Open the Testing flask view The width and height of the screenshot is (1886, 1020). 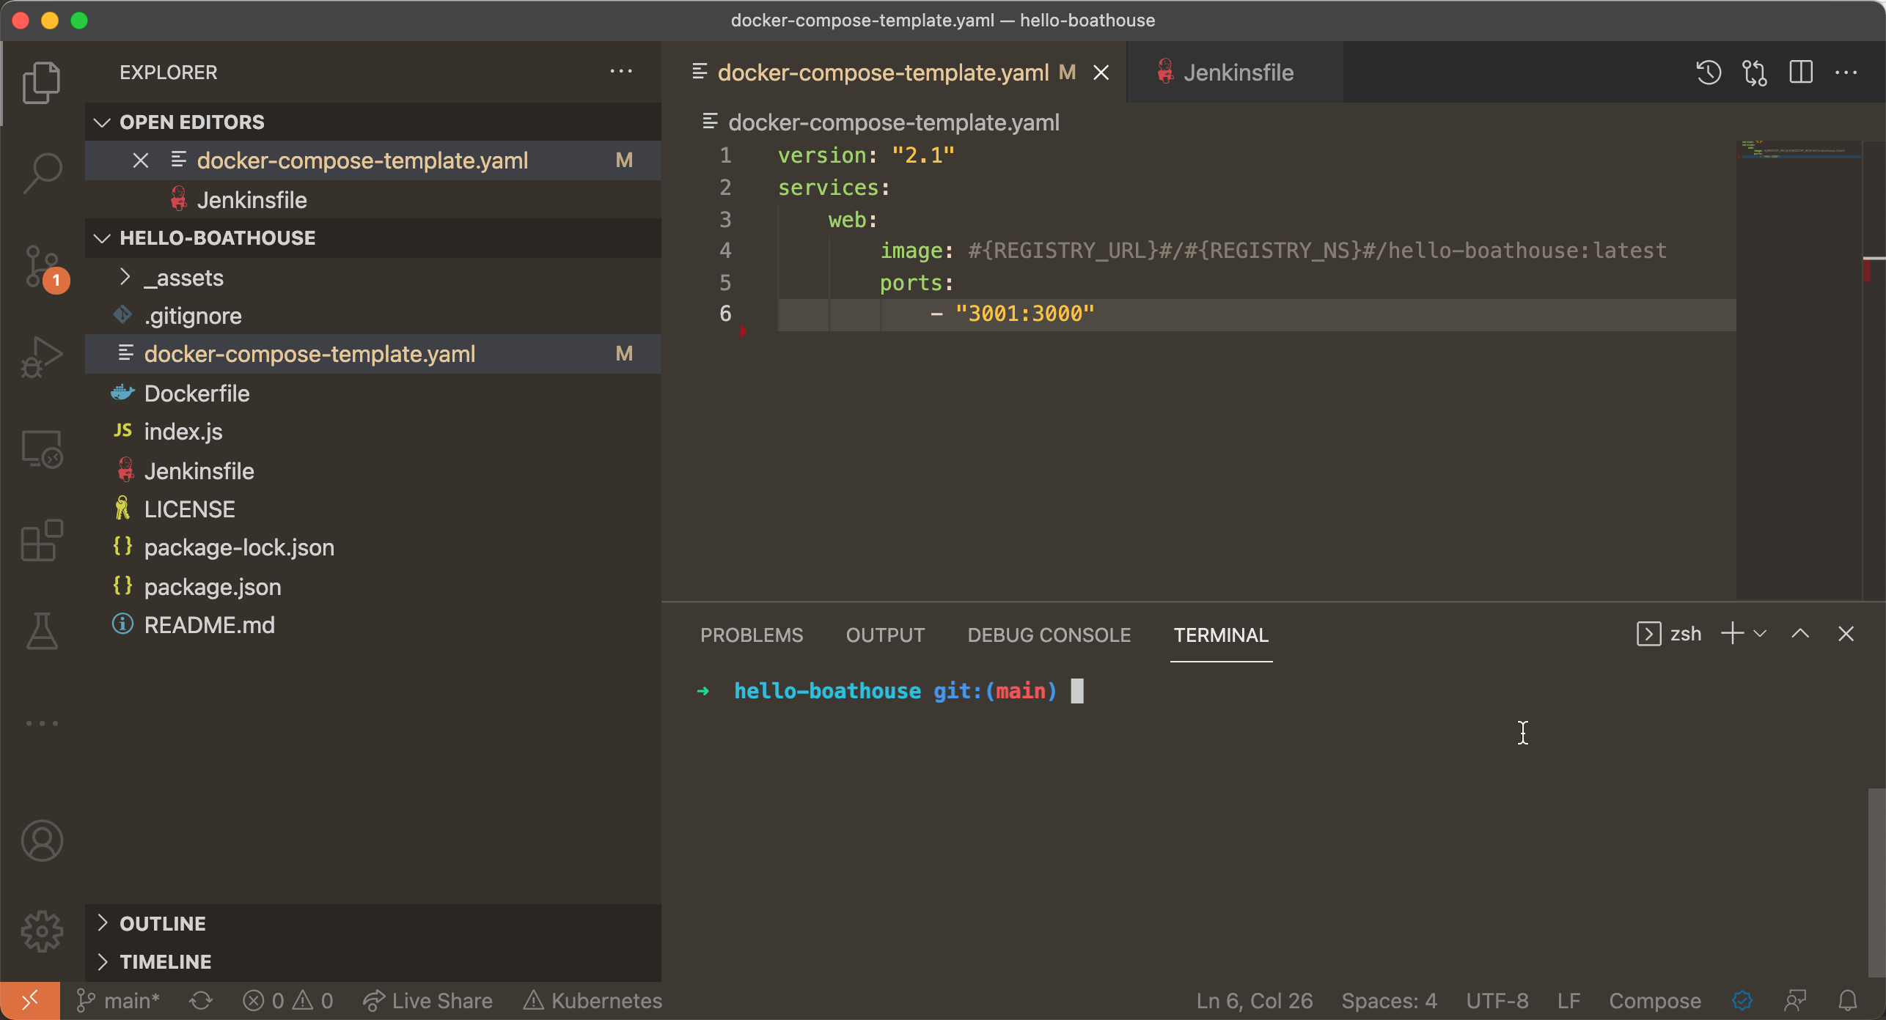tap(42, 632)
